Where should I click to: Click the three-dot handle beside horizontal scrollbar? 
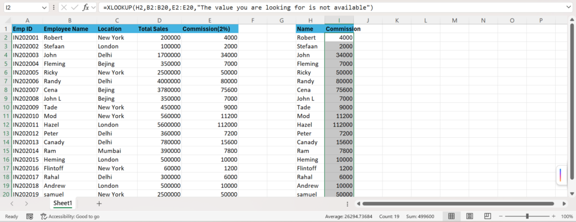[348, 203]
